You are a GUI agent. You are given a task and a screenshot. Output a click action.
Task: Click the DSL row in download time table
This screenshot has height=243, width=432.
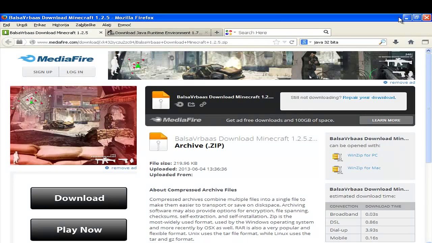[370, 222]
